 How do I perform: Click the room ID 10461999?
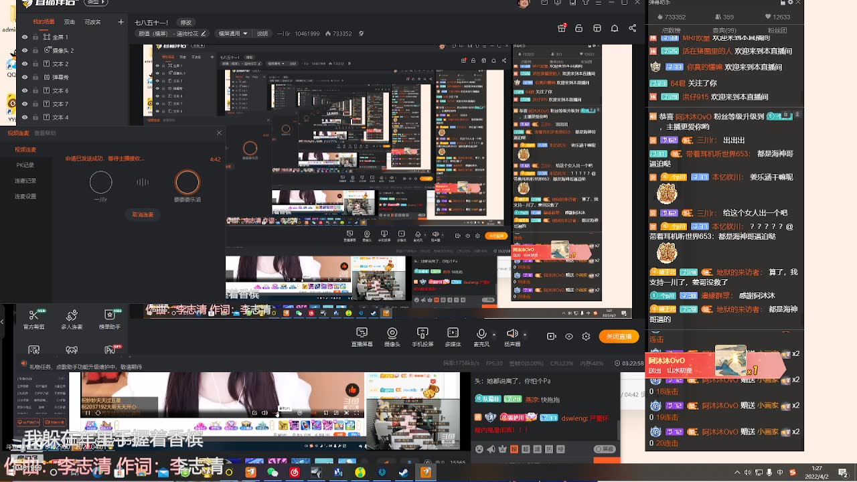click(x=308, y=33)
